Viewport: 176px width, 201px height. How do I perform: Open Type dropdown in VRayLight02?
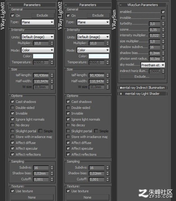click(93, 22)
